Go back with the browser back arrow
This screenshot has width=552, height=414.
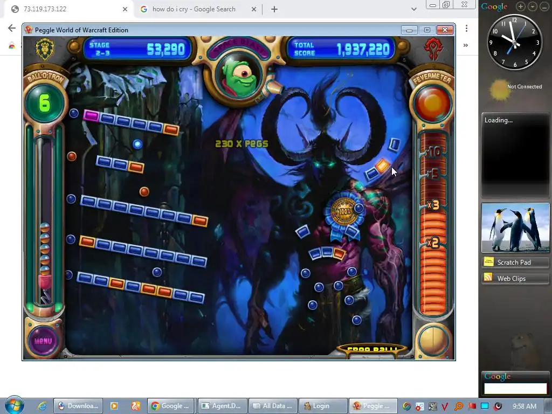tap(12, 28)
